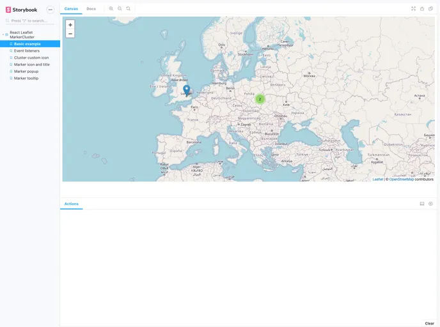Open the OpenStreetMap attribution link
Image resolution: width=440 pixels, height=327 pixels.
401,179
